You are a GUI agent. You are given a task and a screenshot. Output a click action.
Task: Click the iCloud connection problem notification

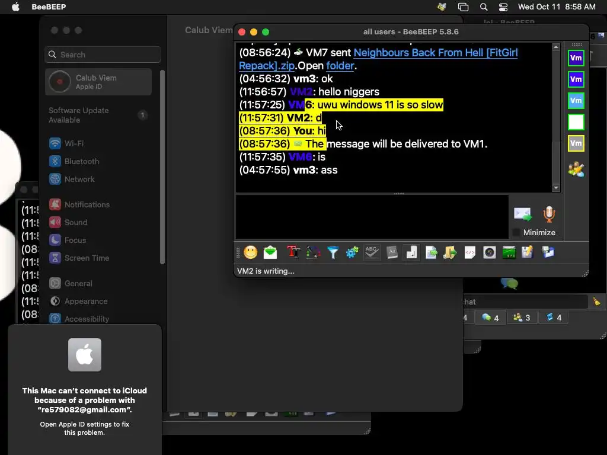pyautogui.click(x=85, y=390)
